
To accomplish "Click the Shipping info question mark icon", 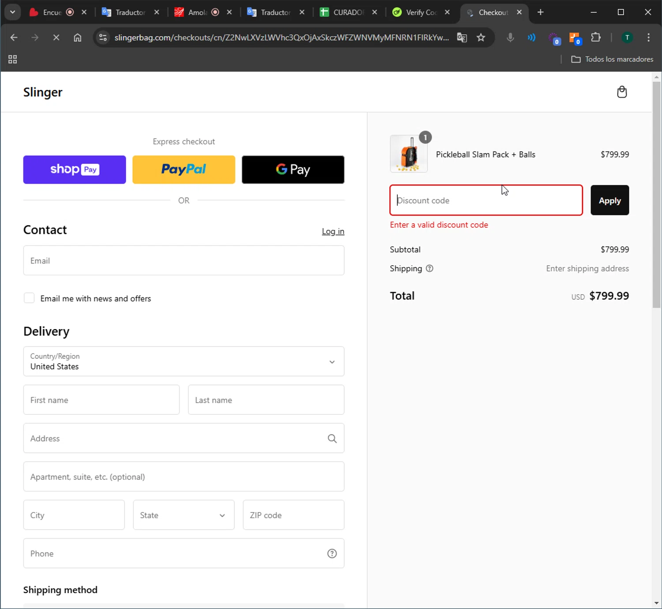I will pos(429,268).
